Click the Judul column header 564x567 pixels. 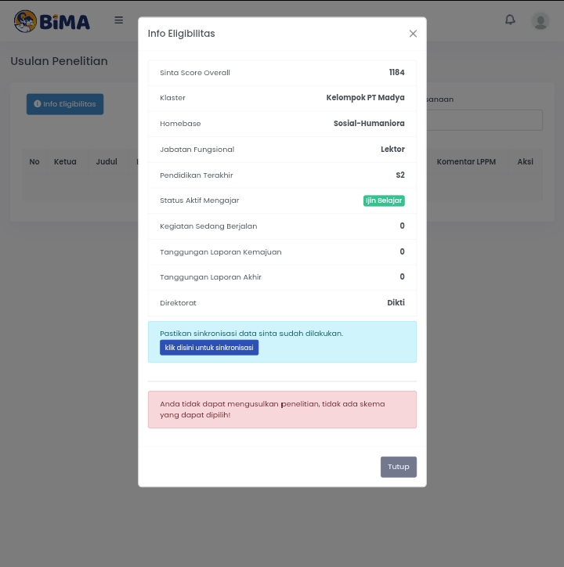point(107,161)
